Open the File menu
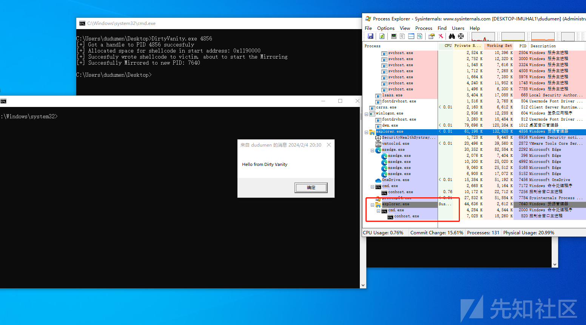The image size is (586, 325). click(x=368, y=28)
